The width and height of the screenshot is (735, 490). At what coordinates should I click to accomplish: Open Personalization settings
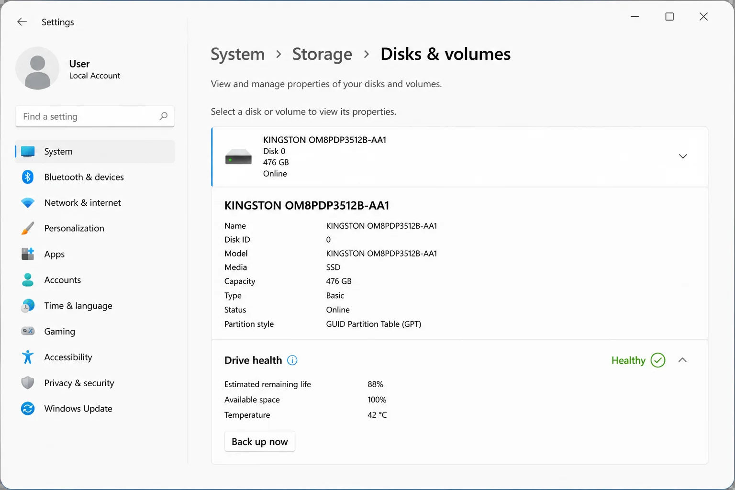point(95,228)
